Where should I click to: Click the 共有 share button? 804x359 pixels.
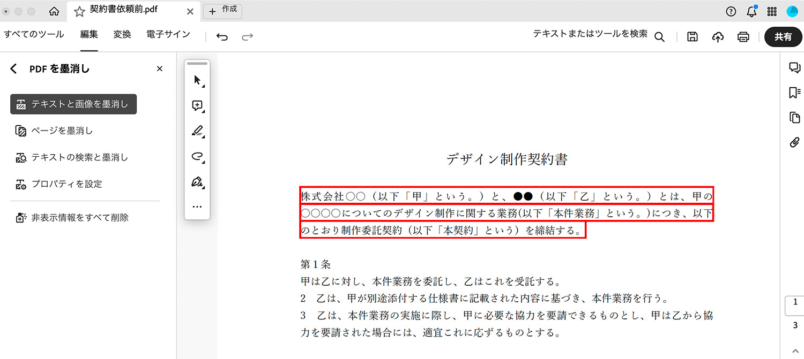point(783,37)
